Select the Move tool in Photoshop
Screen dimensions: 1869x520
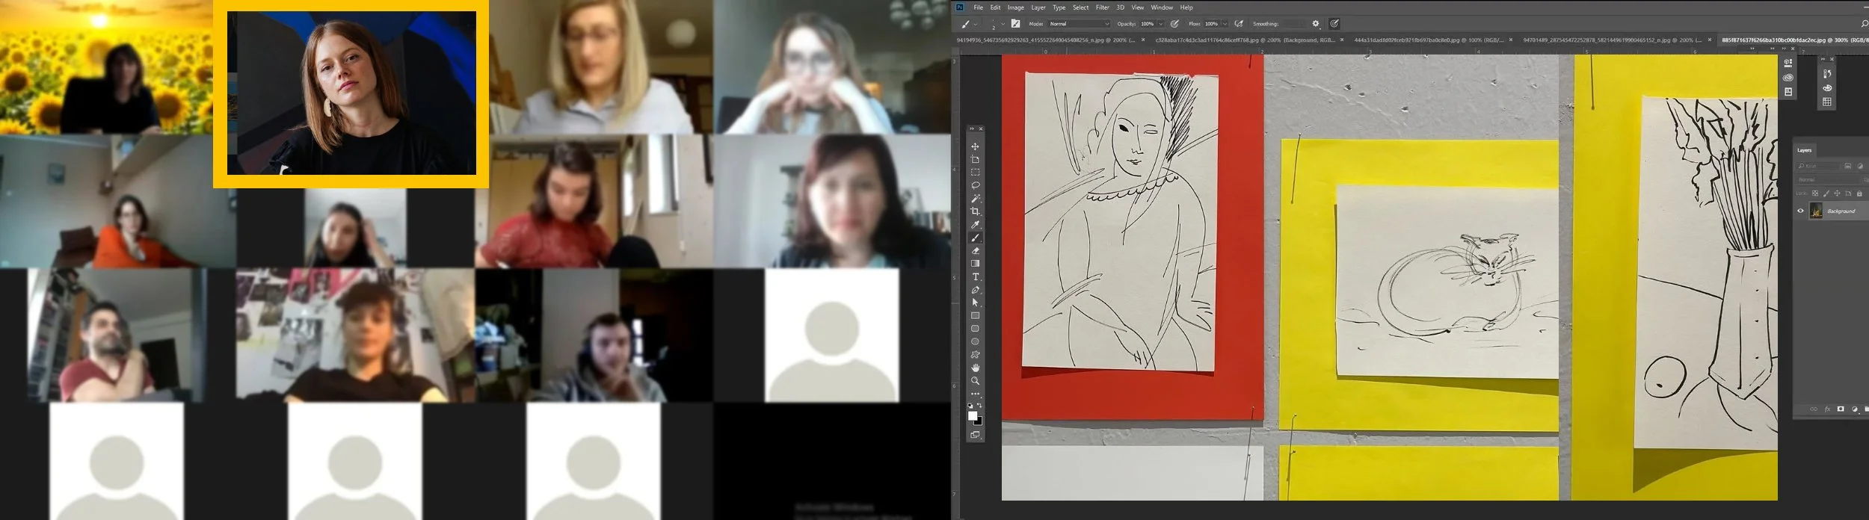[x=975, y=146]
